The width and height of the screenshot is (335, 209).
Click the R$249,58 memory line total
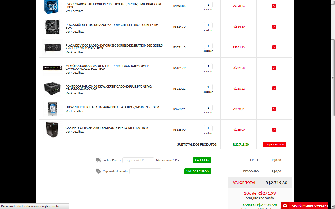[239, 68]
